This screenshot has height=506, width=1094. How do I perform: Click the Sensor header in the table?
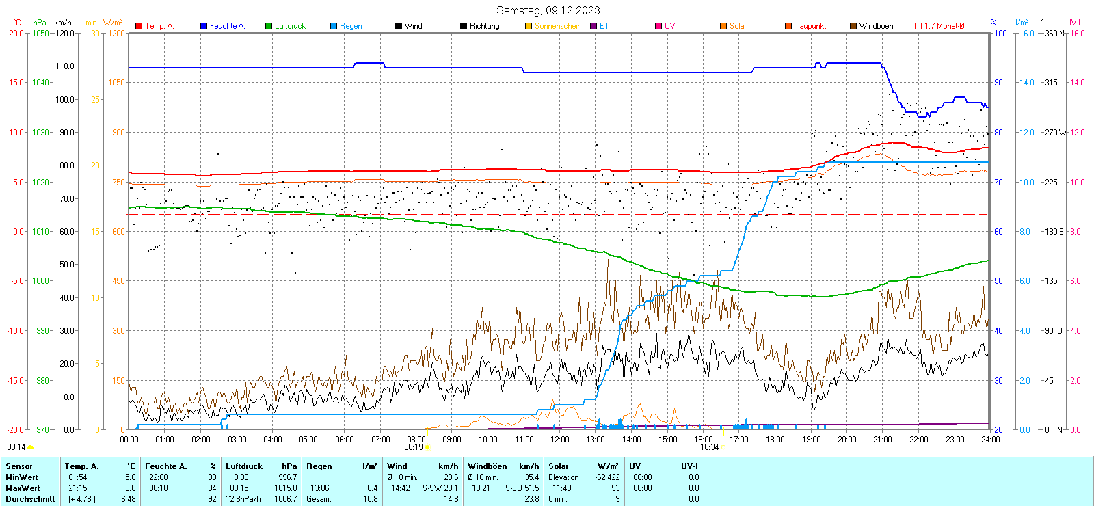(x=19, y=466)
